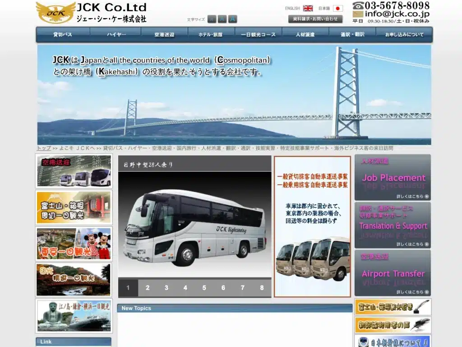Open the Great Buddha 江ノ島・鎌倉 thumbnail

(x=74, y=316)
